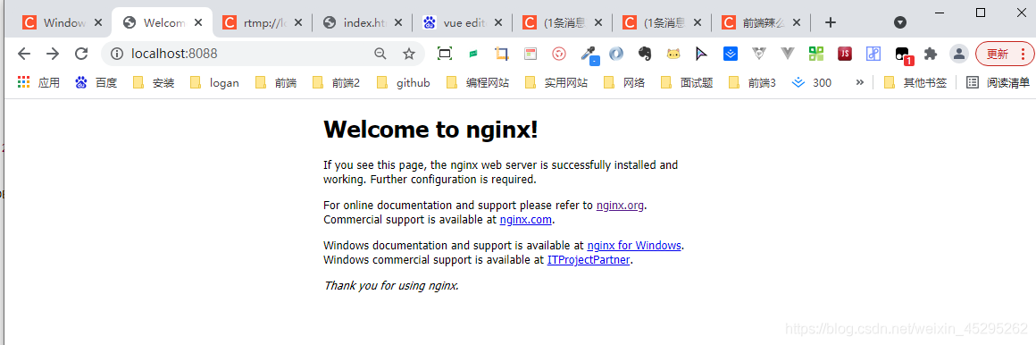Open the gray V-shaped extension icon
Viewport: 1036px width, 345px height.
click(787, 55)
